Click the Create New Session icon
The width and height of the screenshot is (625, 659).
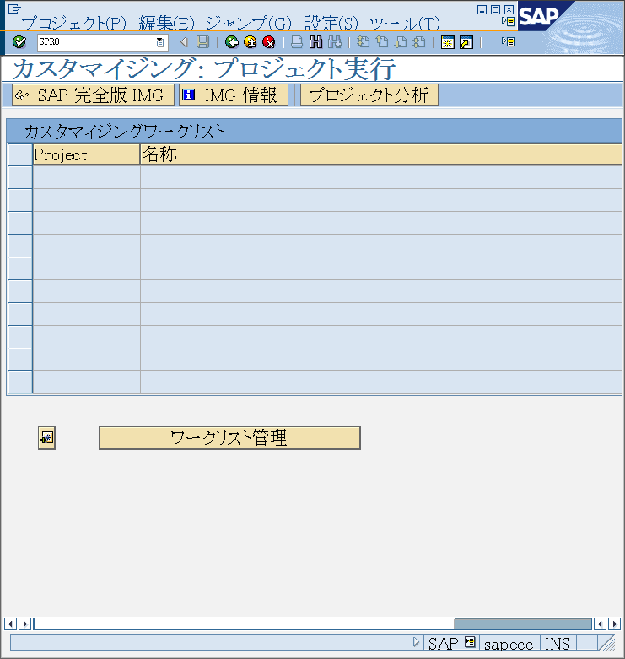click(x=448, y=42)
